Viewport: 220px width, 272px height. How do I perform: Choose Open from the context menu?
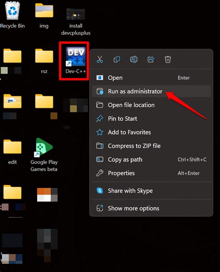151,78
